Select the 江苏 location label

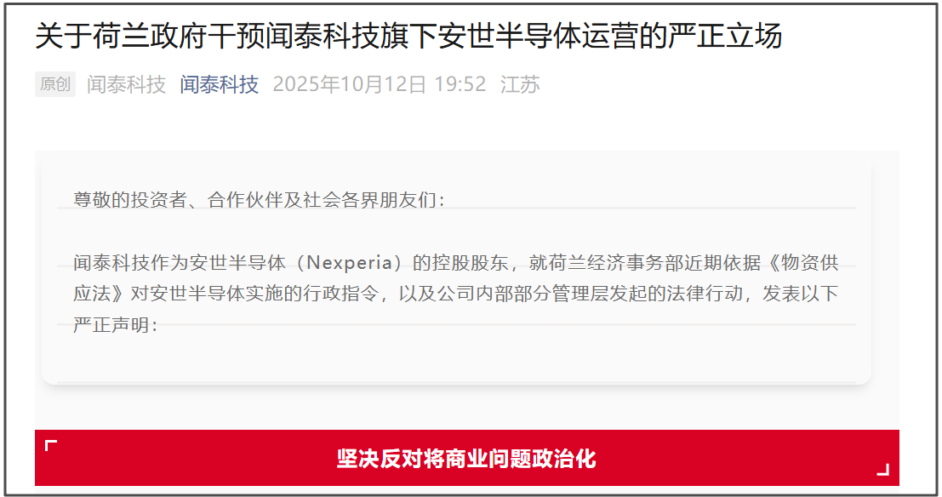coord(520,85)
